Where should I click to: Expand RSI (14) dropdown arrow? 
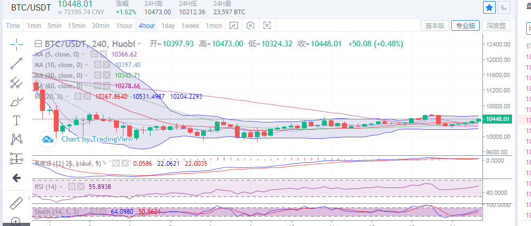tap(61, 187)
